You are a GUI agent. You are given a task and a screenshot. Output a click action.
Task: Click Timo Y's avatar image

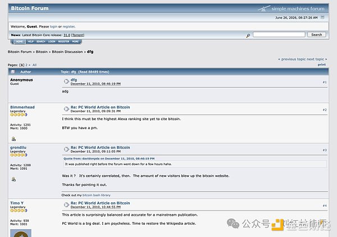(x=21, y=233)
